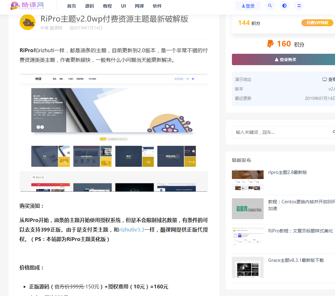Toggle dark mode with the half-moon icon
This screenshot has height=296, width=335.
point(284,6)
